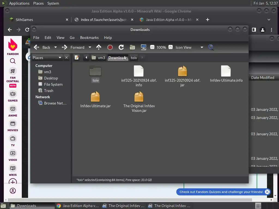Click the Back arrow in Downloads toolbar
279x209 pixels.
(37, 47)
